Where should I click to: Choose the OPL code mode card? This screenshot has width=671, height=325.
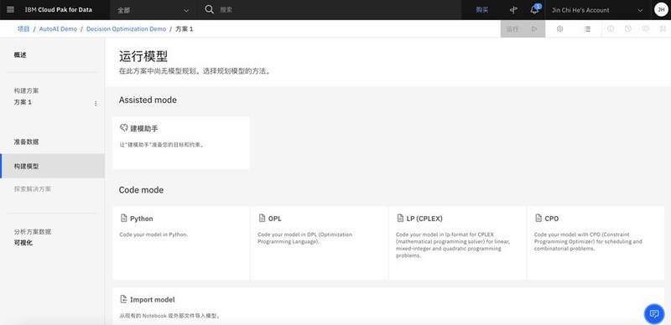[x=320, y=243]
